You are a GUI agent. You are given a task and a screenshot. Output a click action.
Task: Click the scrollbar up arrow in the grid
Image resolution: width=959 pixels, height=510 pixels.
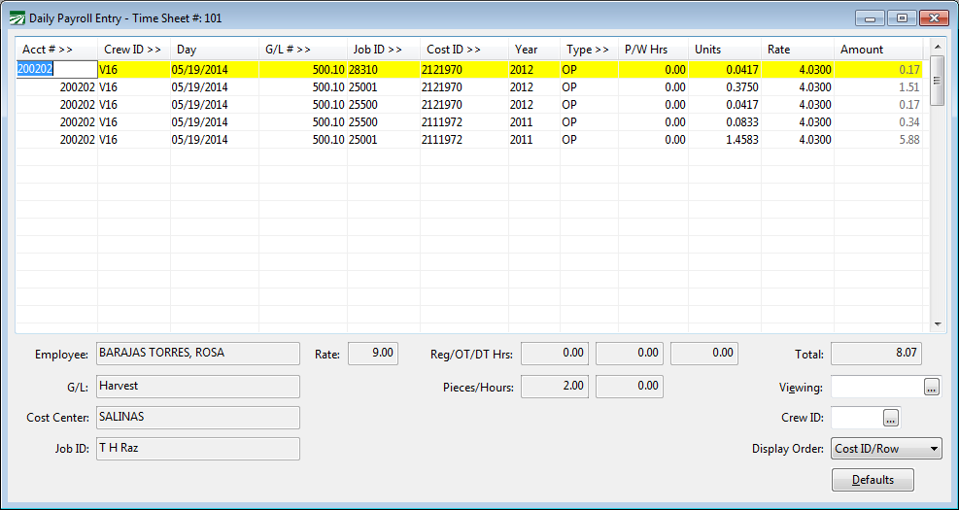point(938,46)
